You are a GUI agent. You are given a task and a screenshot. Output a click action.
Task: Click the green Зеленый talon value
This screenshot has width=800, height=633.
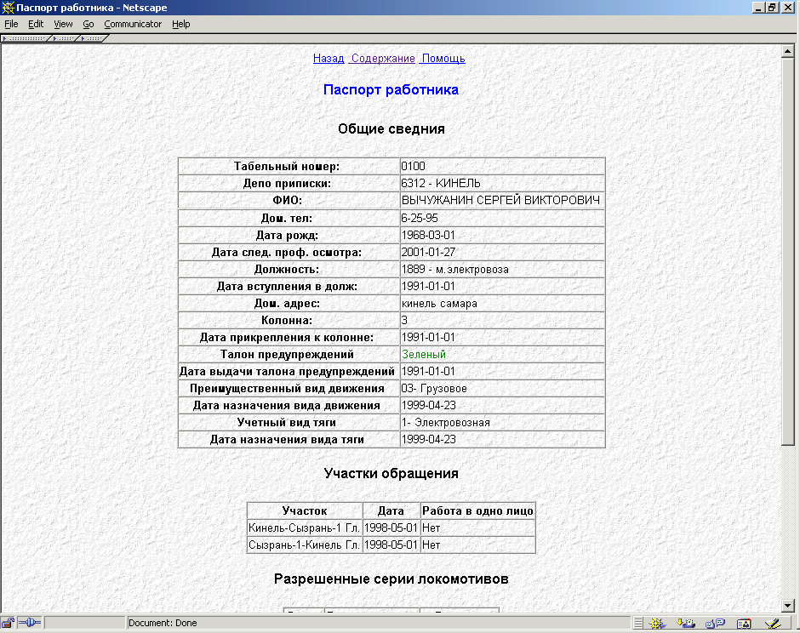[424, 354]
